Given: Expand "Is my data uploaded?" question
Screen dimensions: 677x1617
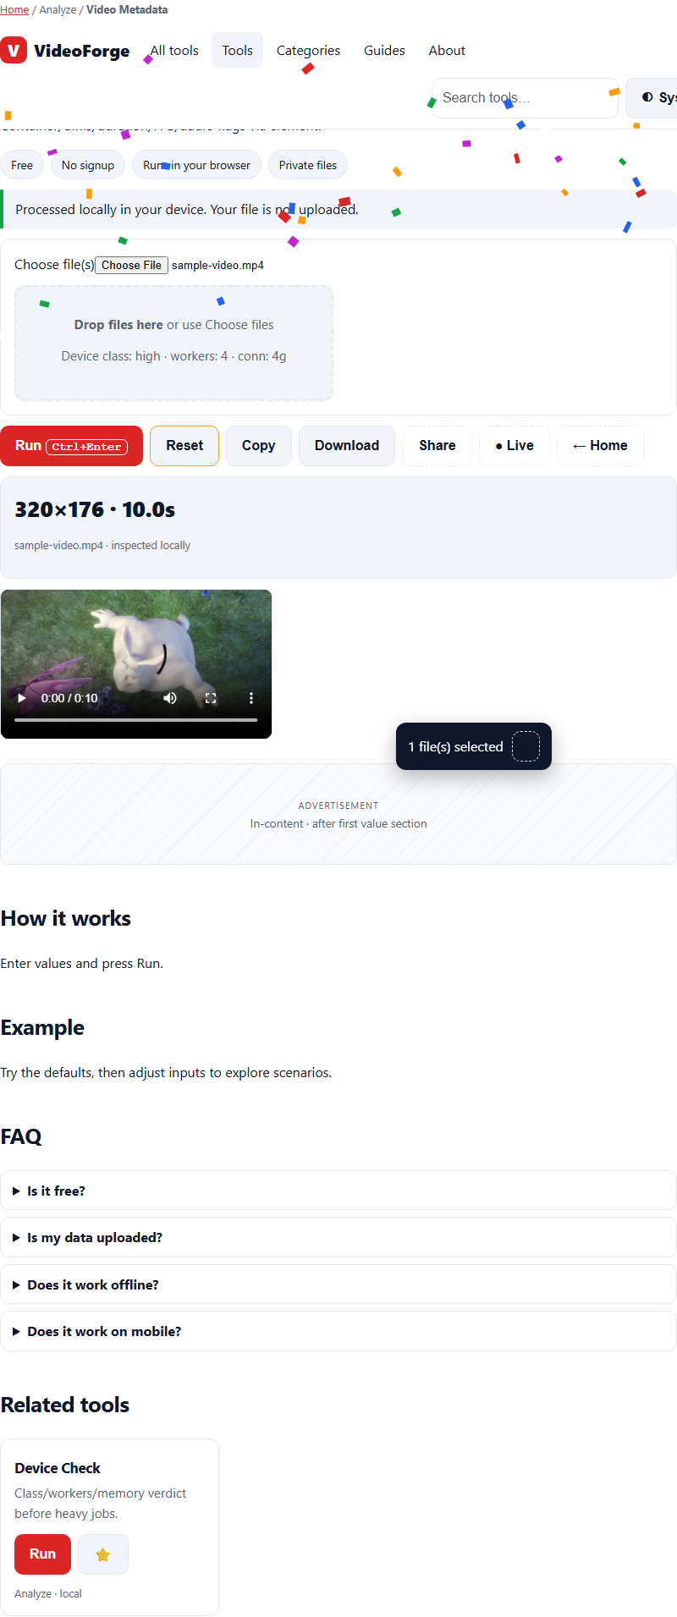Looking at the screenshot, I should click(x=338, y=1237).
